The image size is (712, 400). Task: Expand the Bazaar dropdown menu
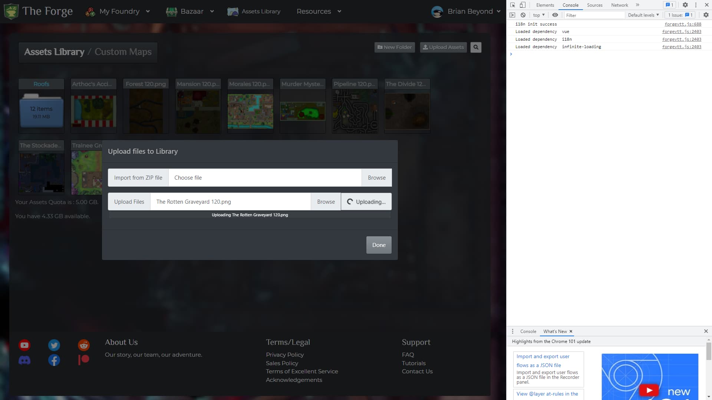pos(190,11)
